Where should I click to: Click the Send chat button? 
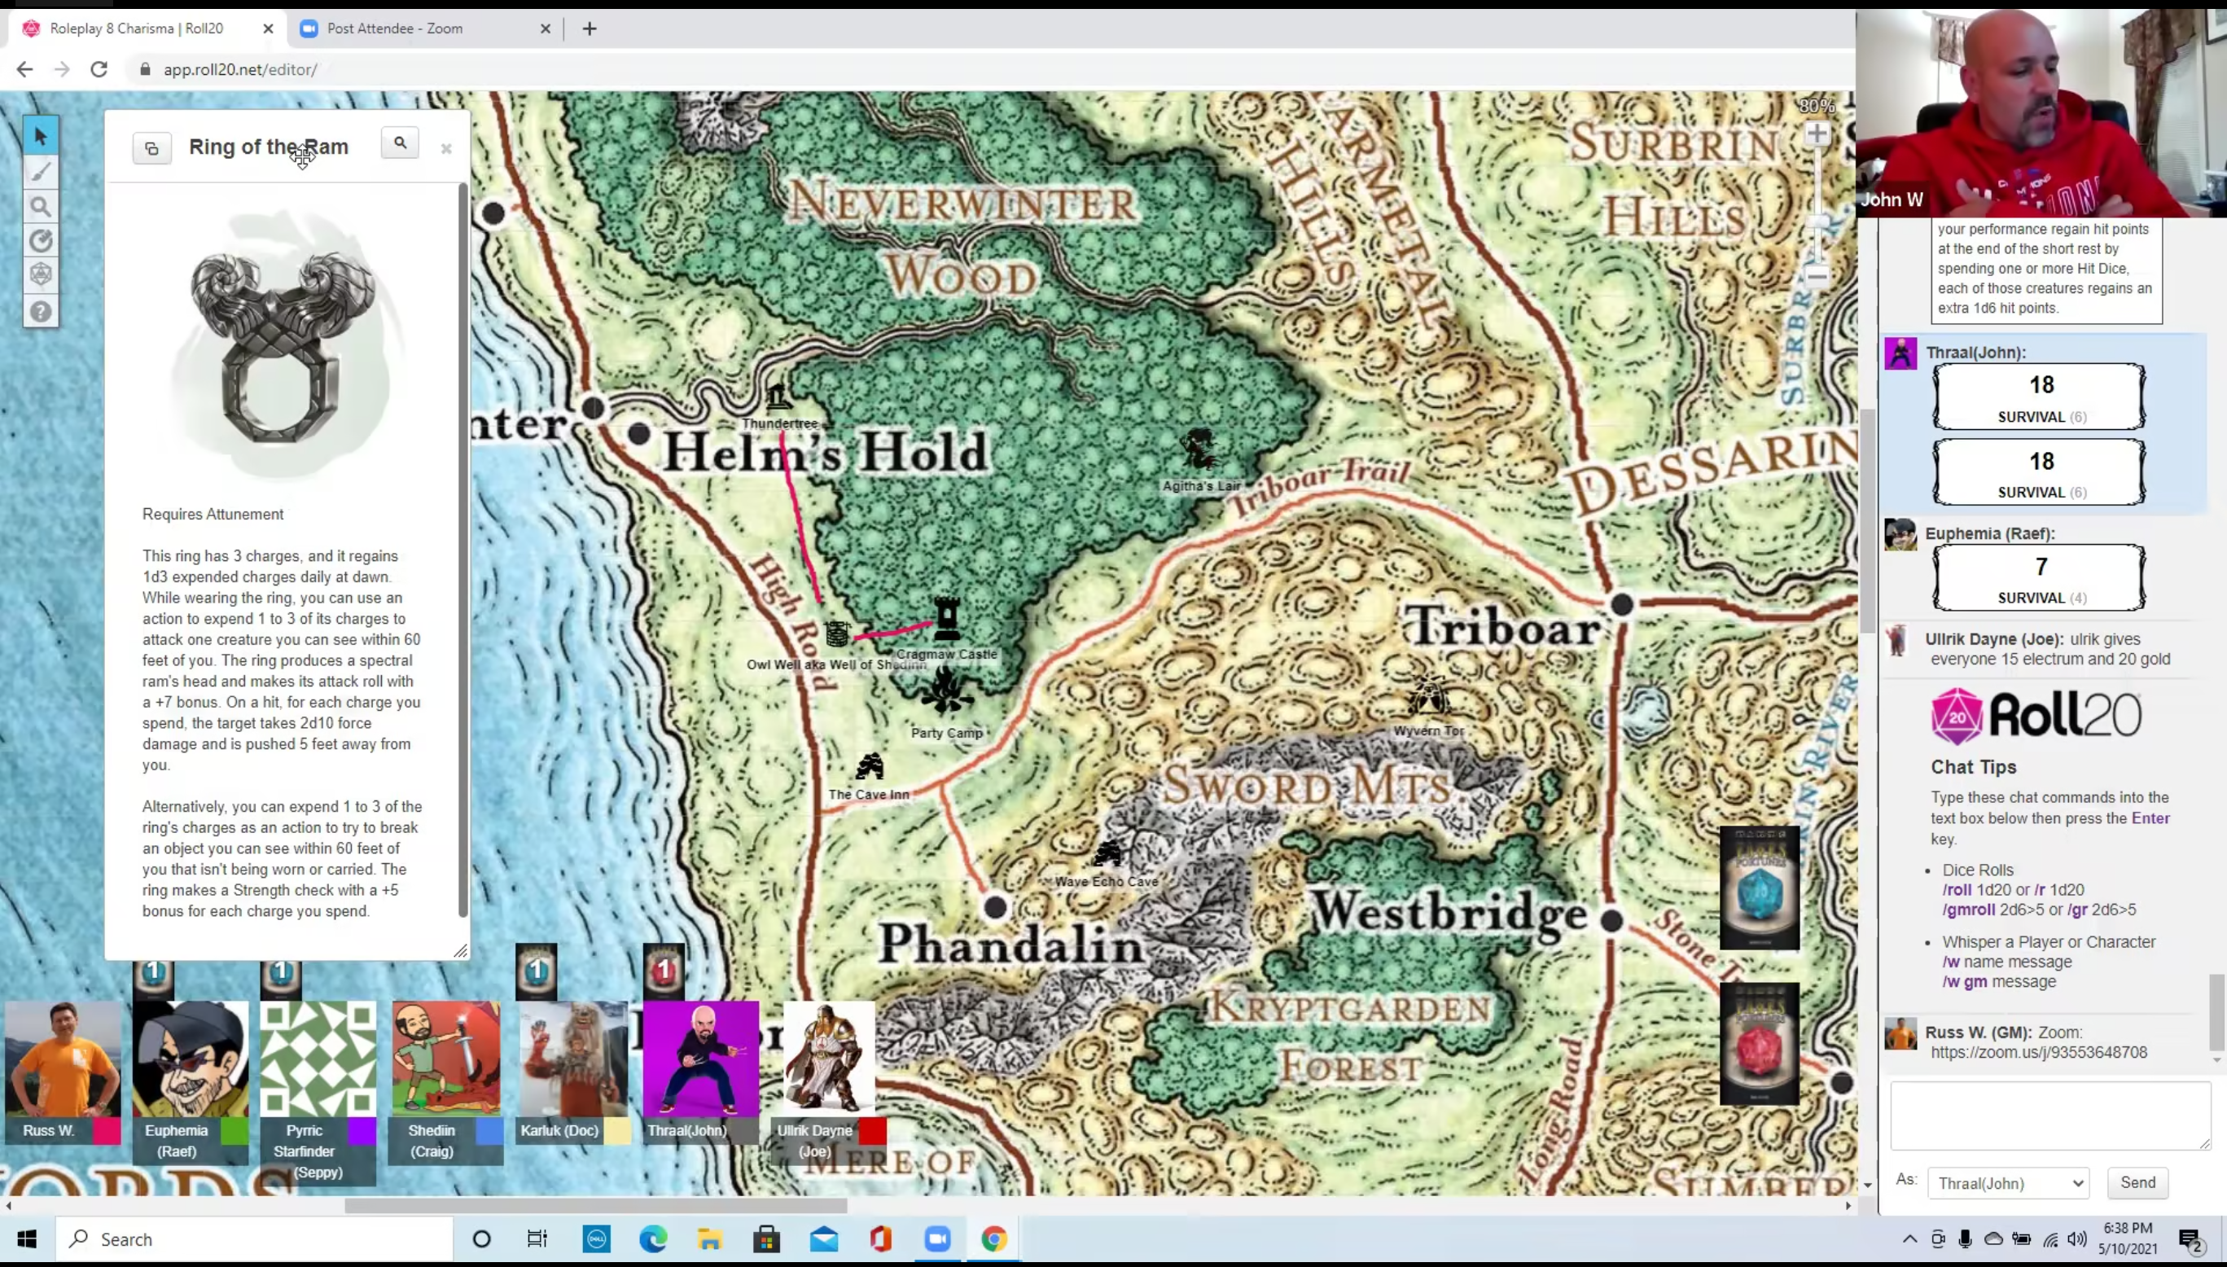point(2137,1182)
